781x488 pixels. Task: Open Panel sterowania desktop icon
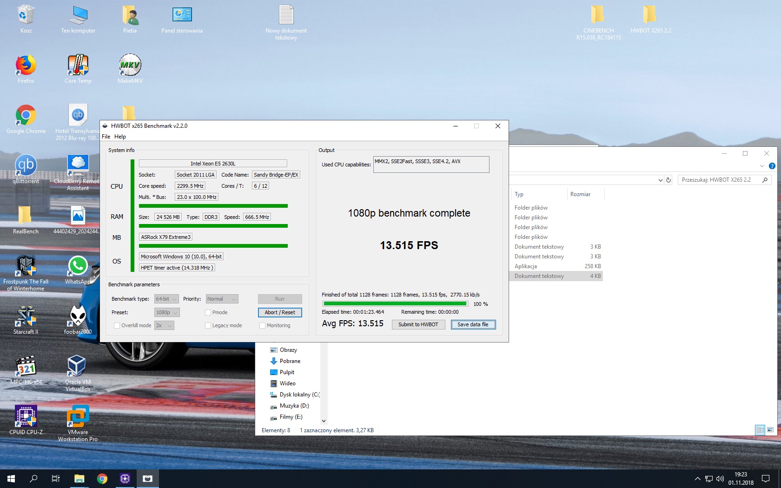[182, 15]
